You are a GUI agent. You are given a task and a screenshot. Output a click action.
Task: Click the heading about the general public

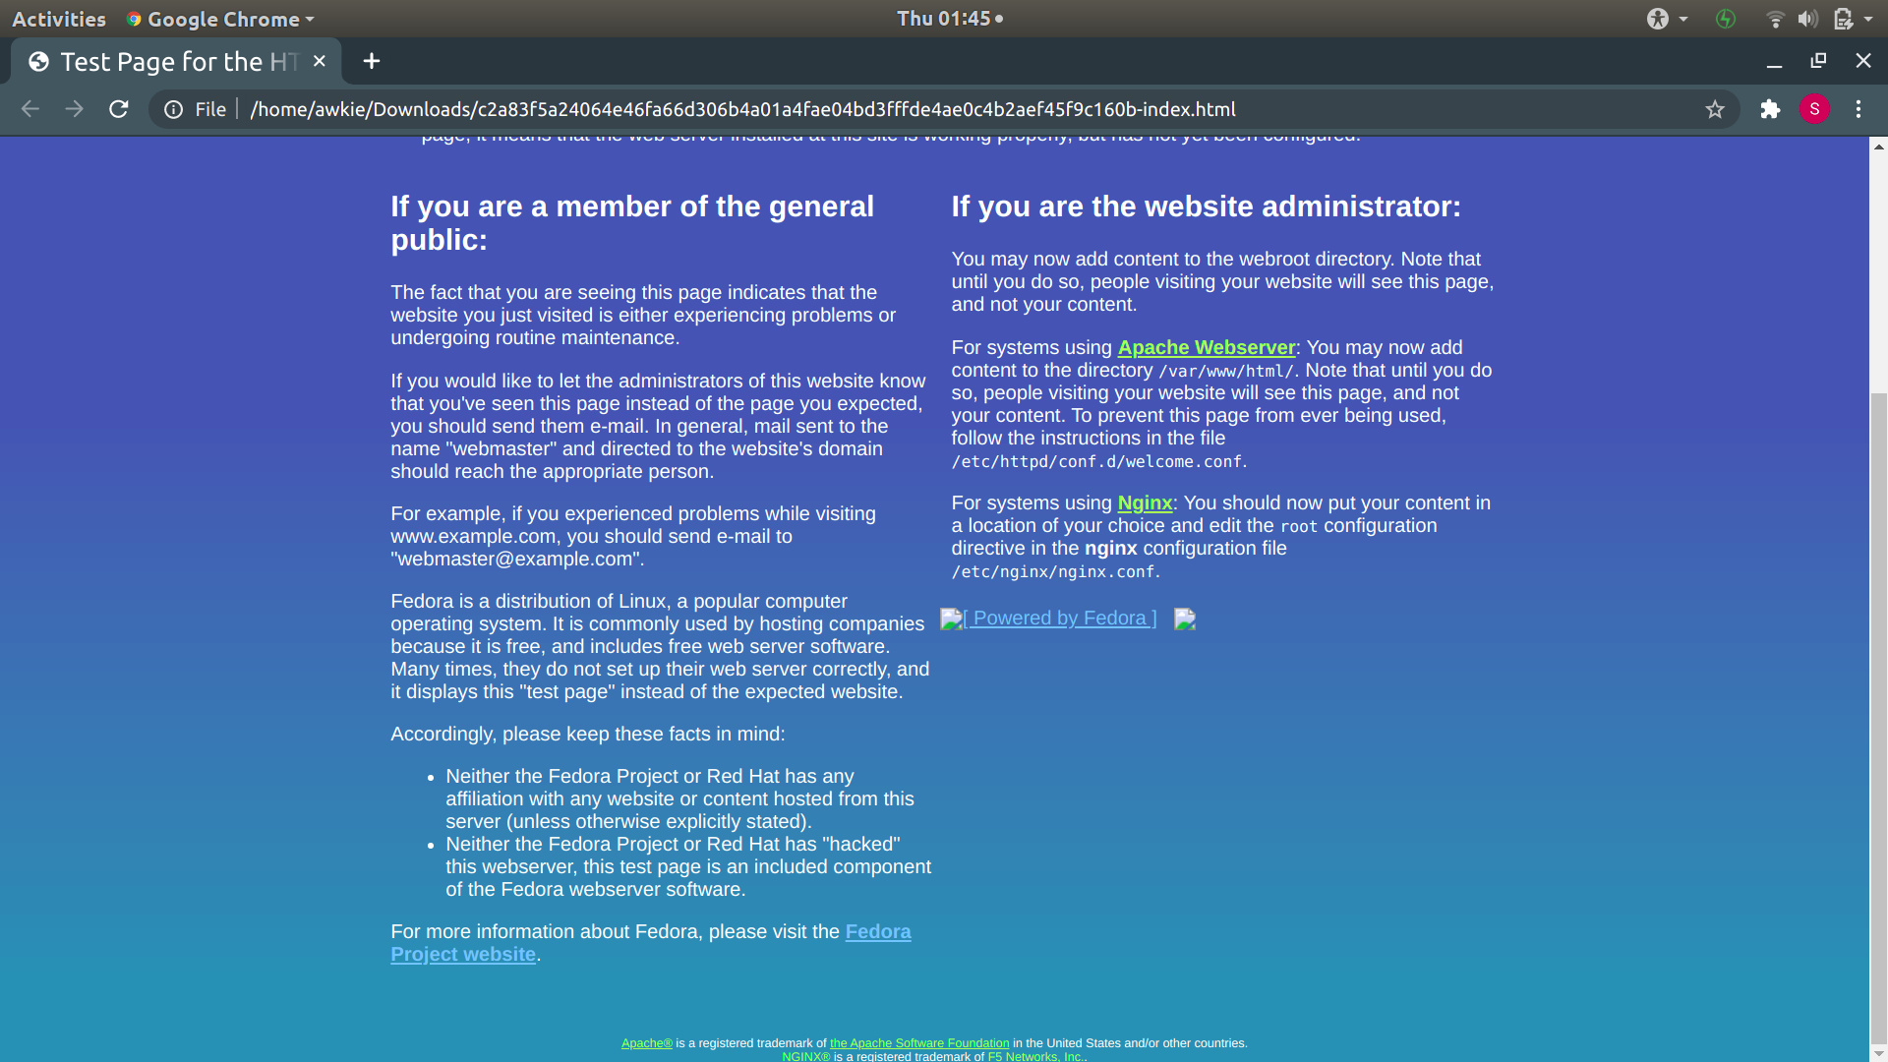(x=632, y=223)
